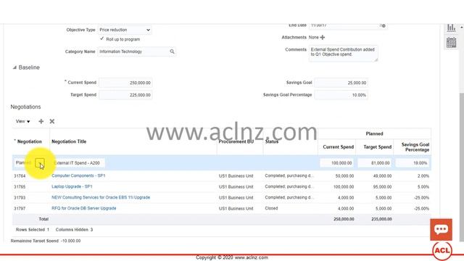Click the 49,000.00 target spend cell

coord(382,176)
